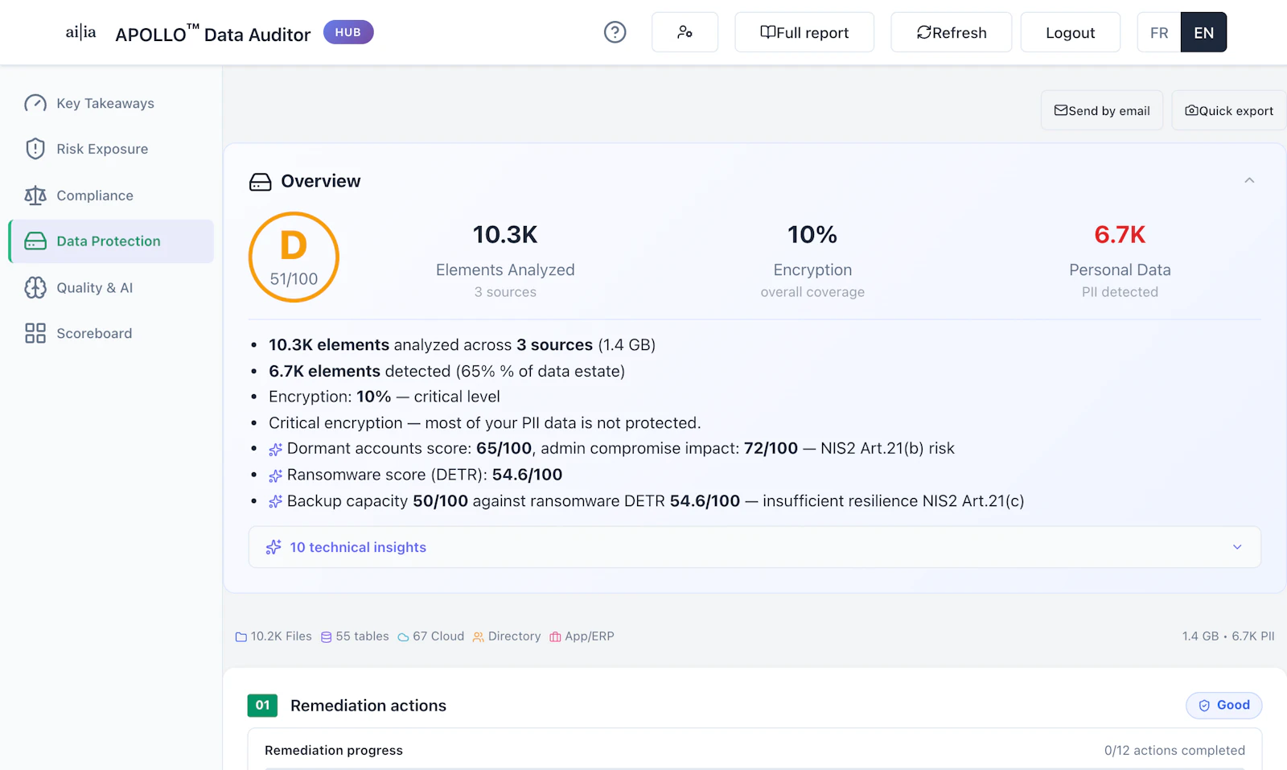
Task: Open the help question mark icon
Action: coord(615,31)
